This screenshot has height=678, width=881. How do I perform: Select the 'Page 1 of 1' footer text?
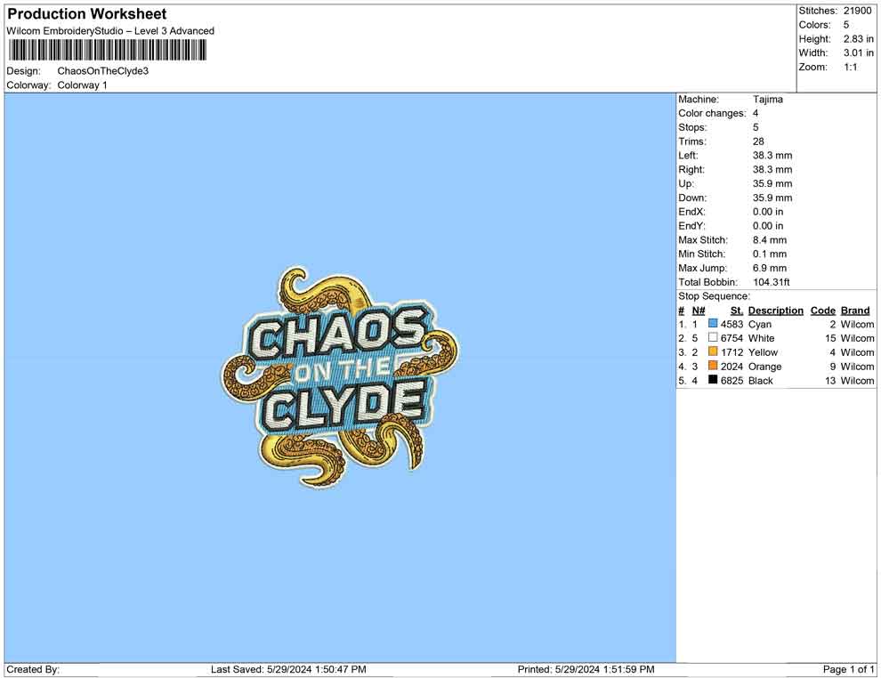pyautogui.click(x=848, y=669)
